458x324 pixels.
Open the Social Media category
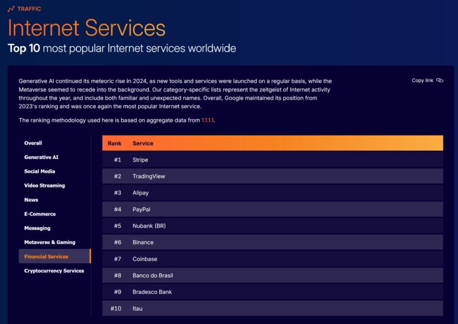40,171
